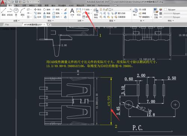
Task: Select the Dimension (标注) tool
Action: tap(79, 12)
